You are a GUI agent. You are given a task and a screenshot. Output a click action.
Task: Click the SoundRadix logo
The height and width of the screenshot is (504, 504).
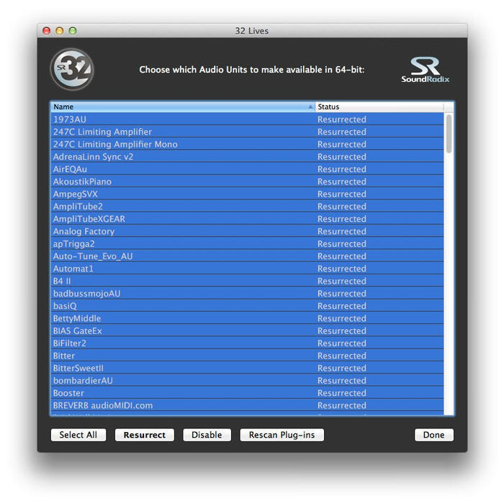(x=425, y=70)
